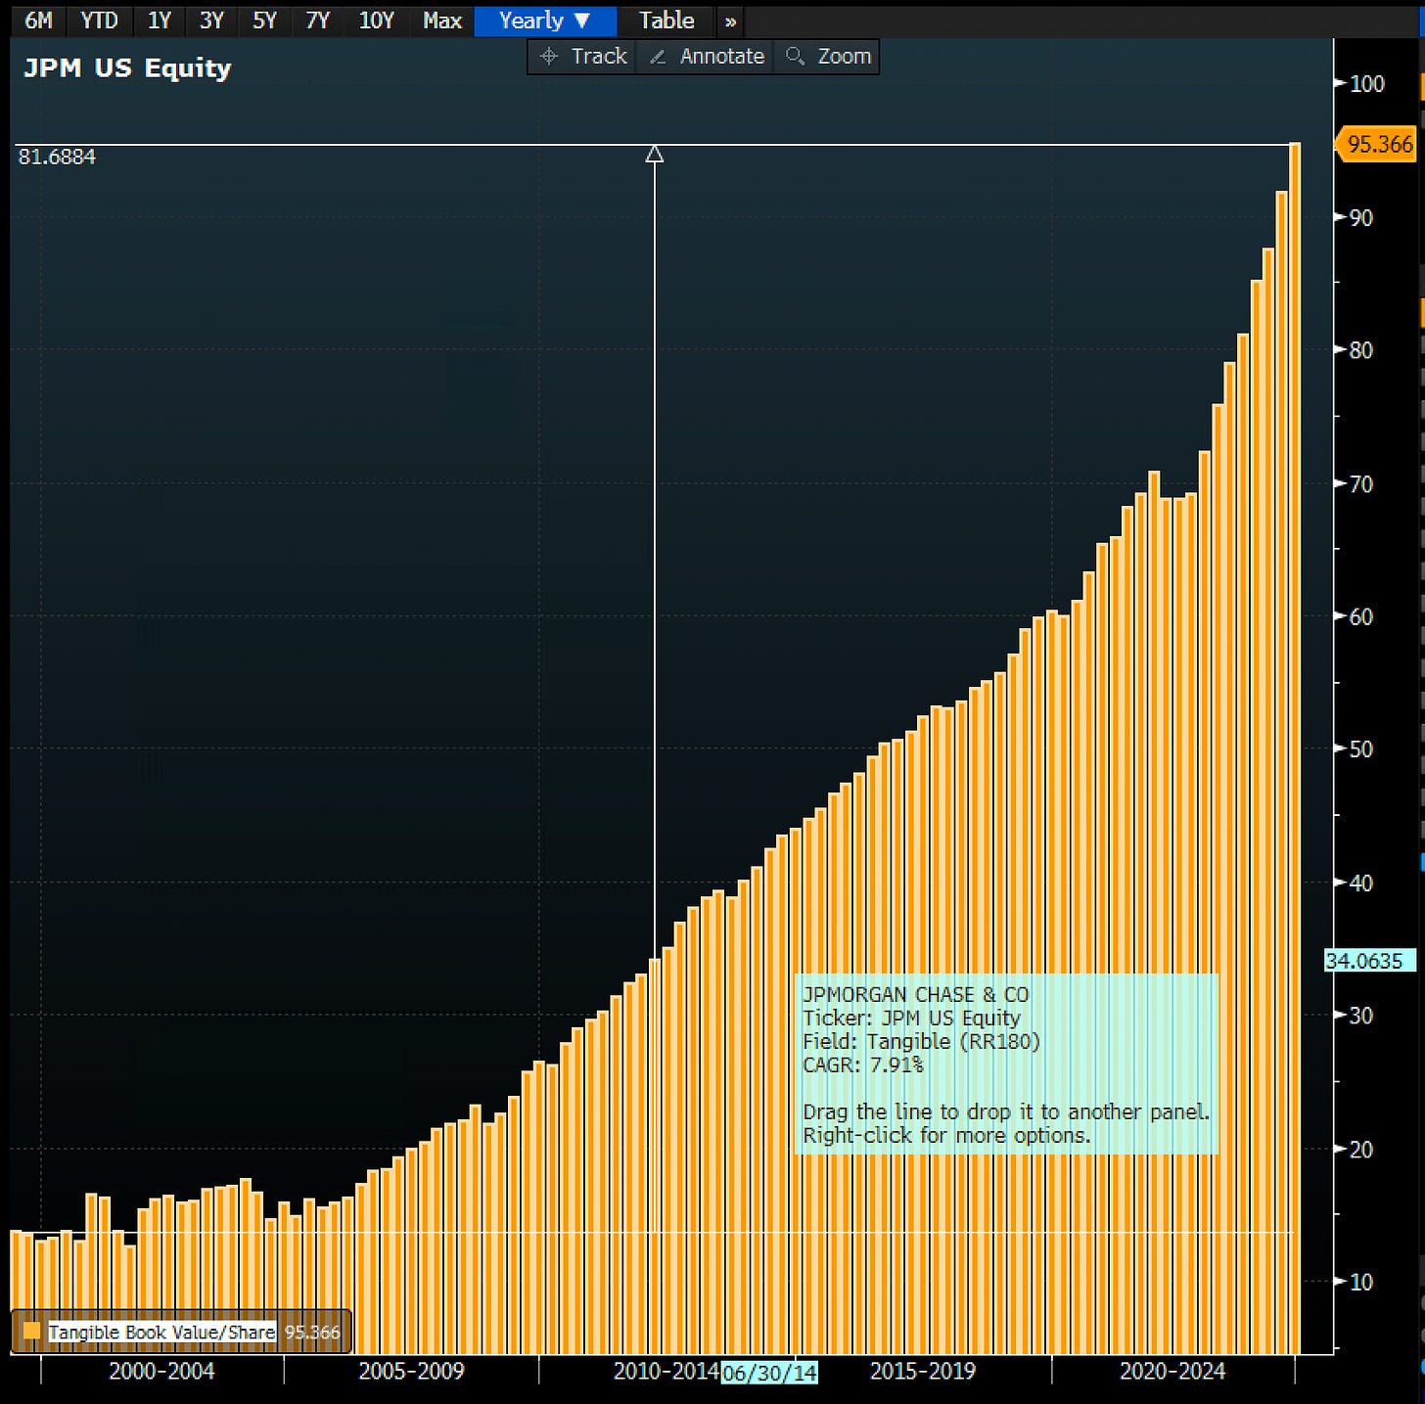Image resolution: width=1425 pixels, height=1404 pixels.
Task: Switch to Table view
Action: [x=667, y=21]
